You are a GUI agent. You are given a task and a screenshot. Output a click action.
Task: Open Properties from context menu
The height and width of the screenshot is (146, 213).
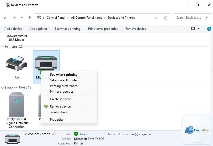coord(57,120)
